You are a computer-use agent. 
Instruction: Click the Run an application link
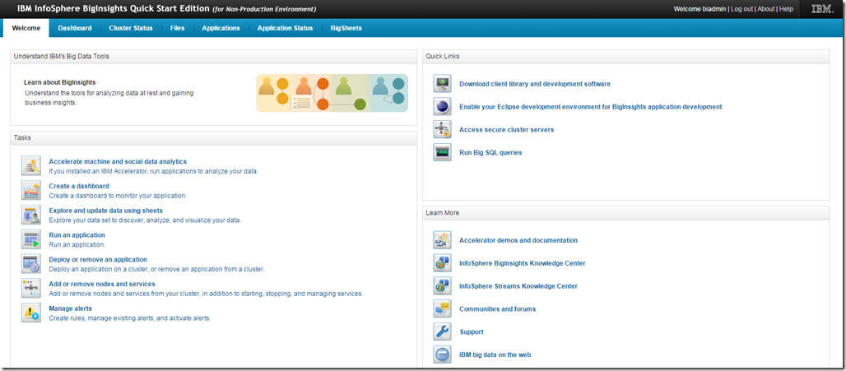[x=77, y=235]
